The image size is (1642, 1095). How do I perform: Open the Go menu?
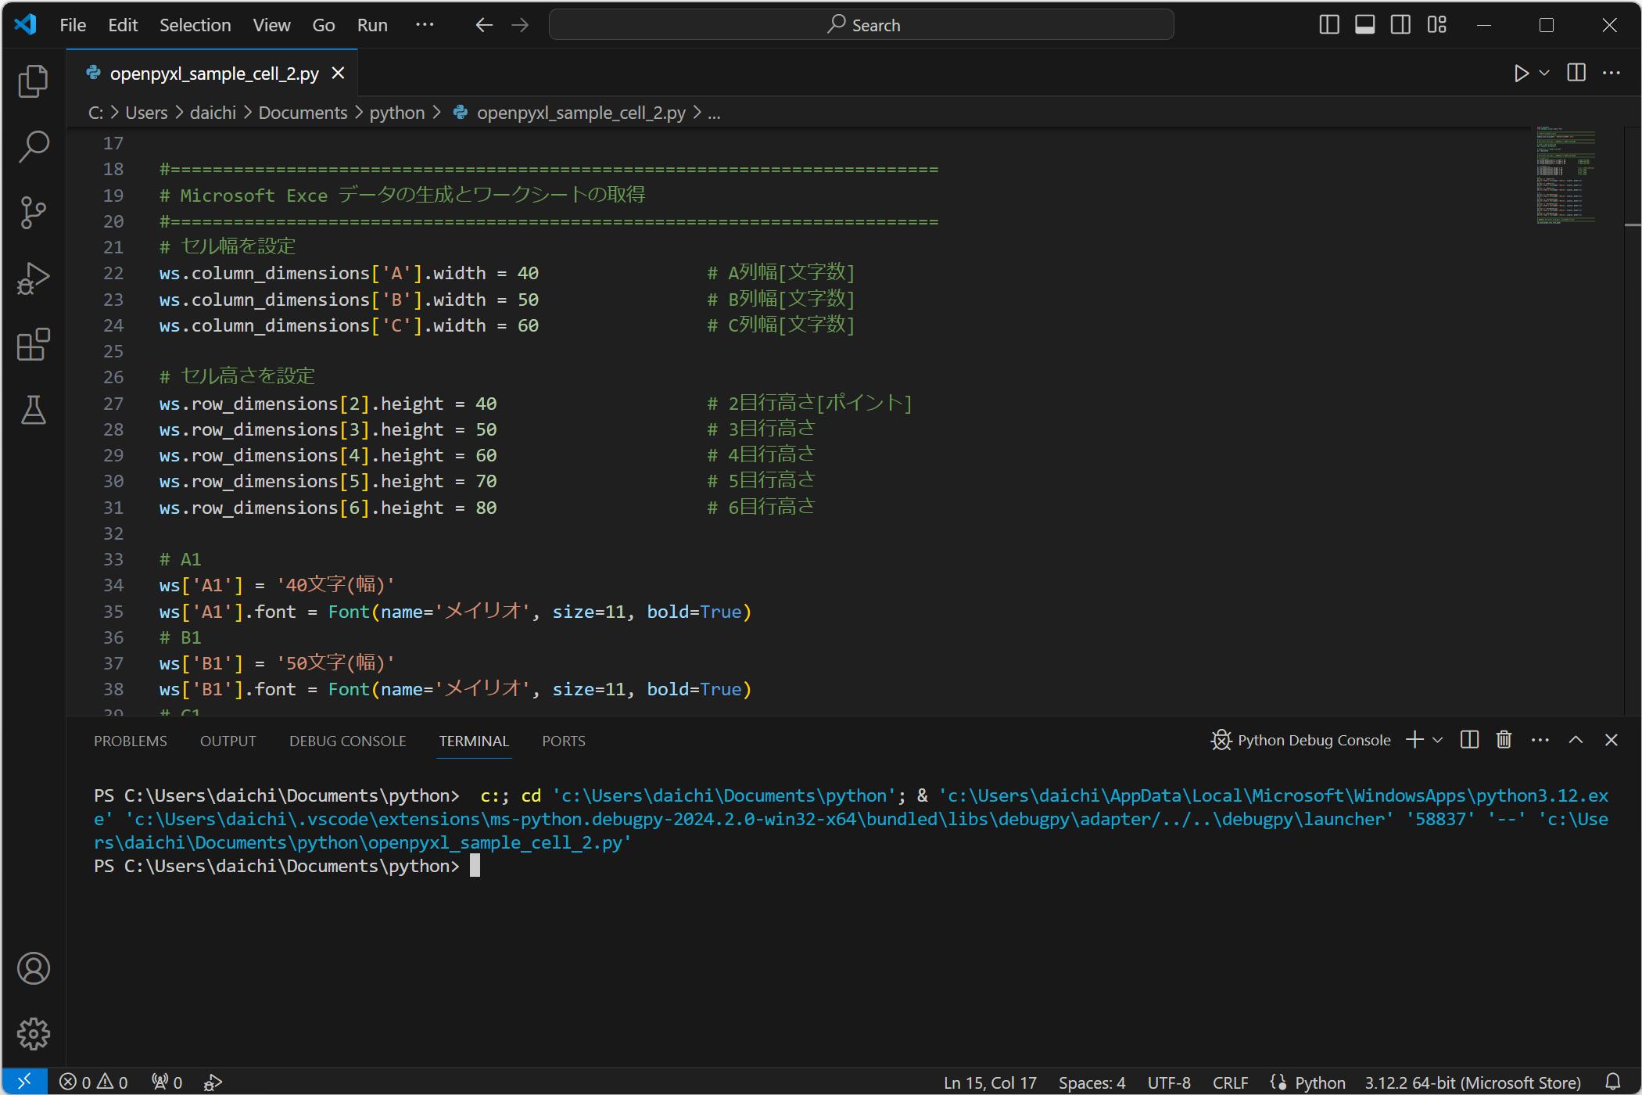click(x=323, y=25)
